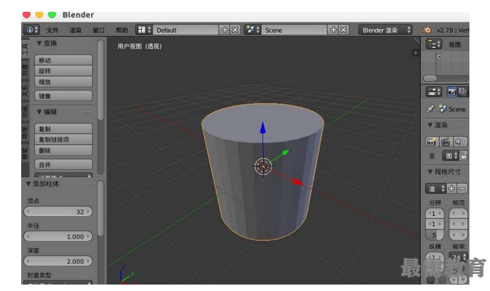Screen dimensions: 490x291
Task: Click the Scene datablock icon in properties
Action: tap(443, 109)
